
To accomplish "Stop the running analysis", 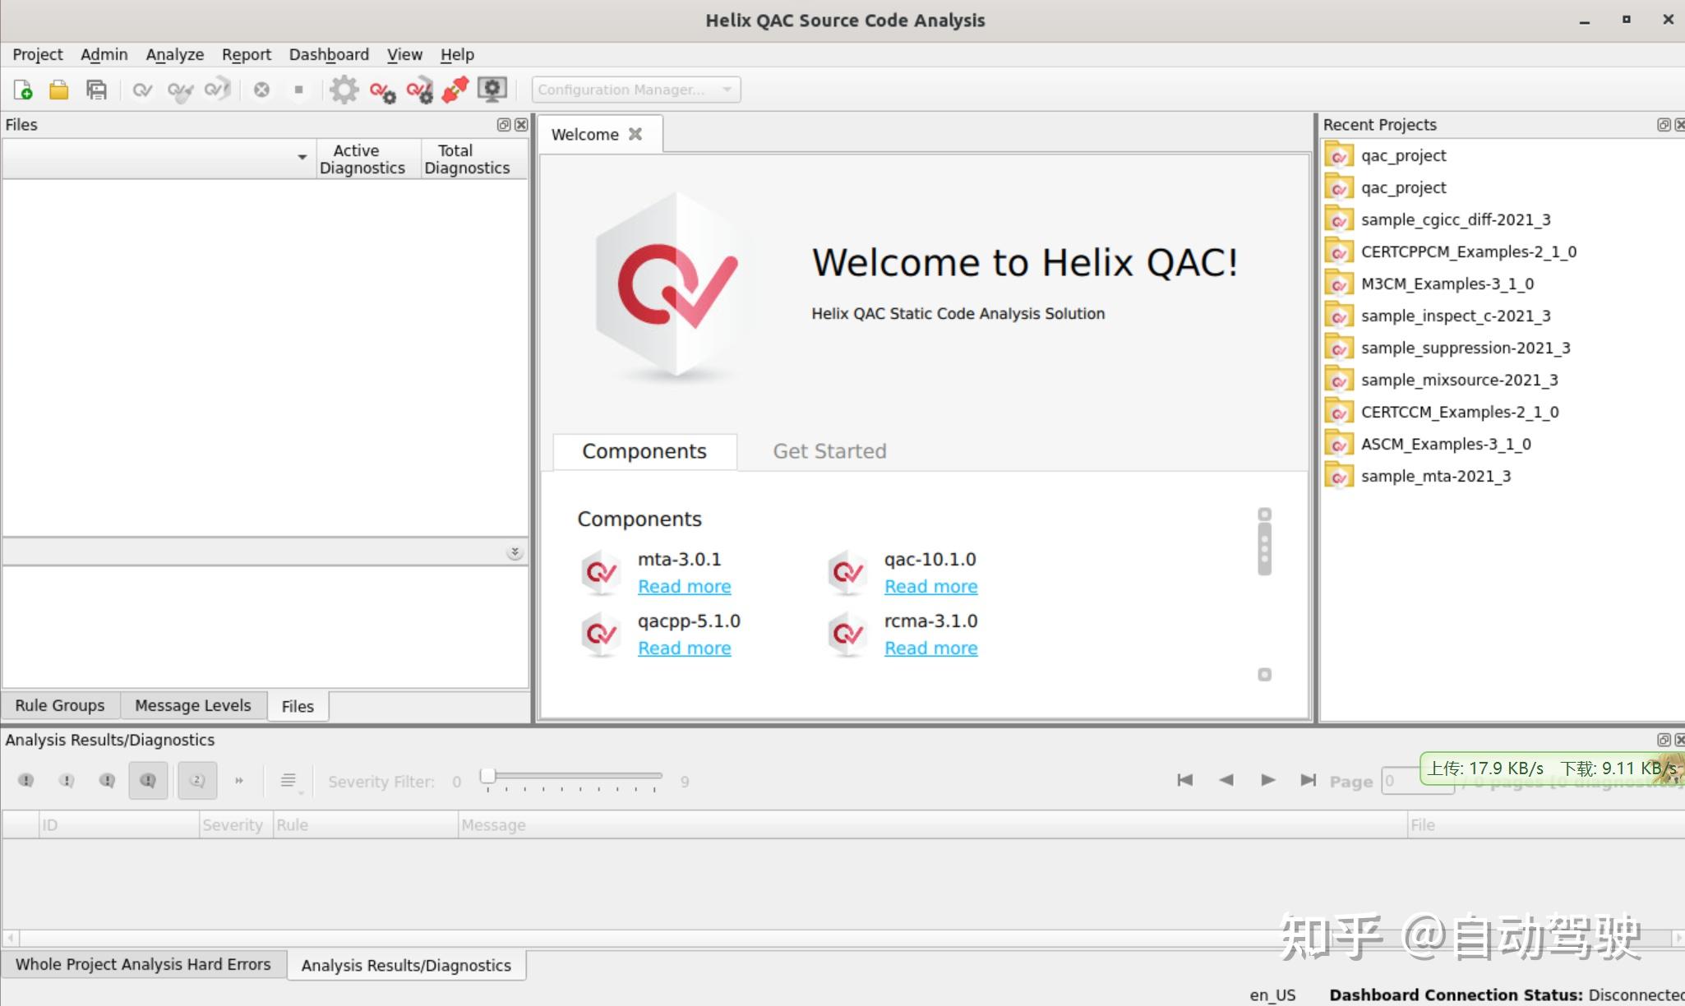I will coord(298,89).
